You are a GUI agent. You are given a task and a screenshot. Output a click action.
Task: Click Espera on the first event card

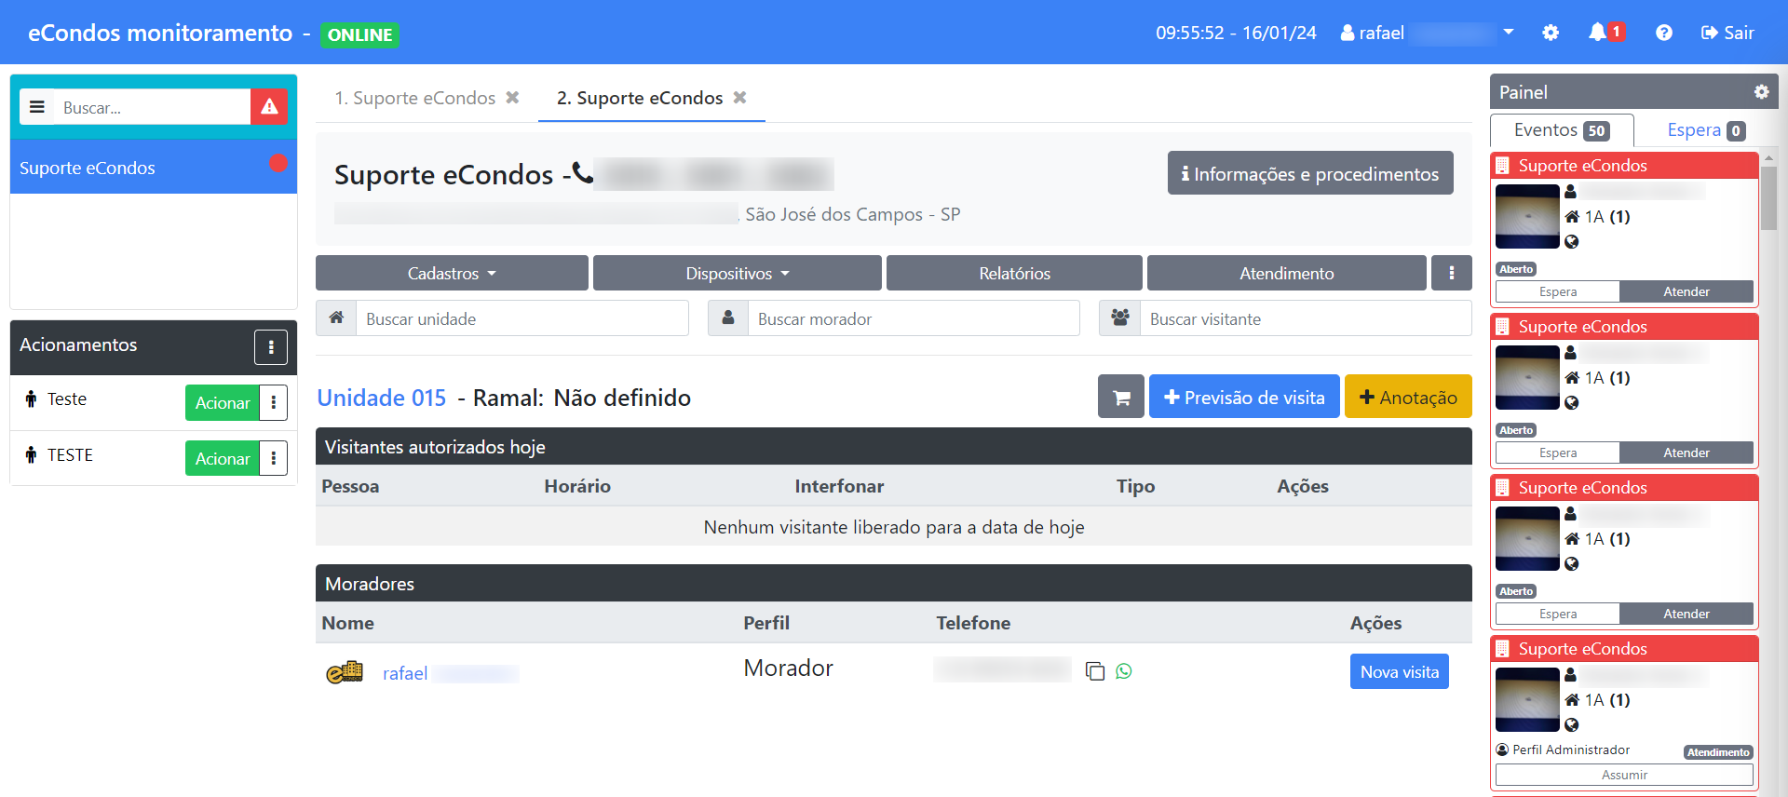pos(1558,291)
